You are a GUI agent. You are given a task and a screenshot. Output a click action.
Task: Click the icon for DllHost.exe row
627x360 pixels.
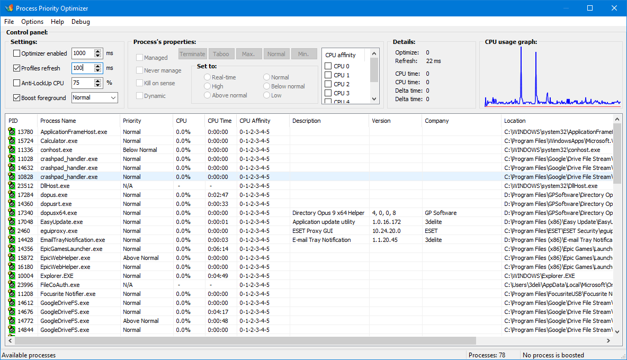12,186
